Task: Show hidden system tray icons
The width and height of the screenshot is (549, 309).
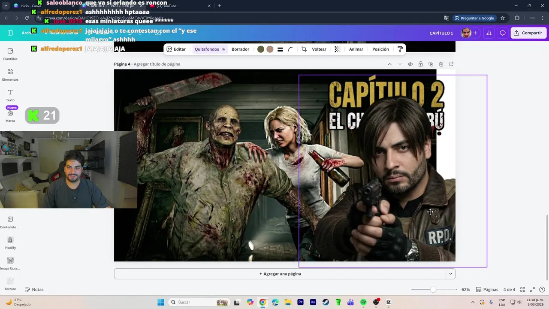Action: tap(473, 302)
